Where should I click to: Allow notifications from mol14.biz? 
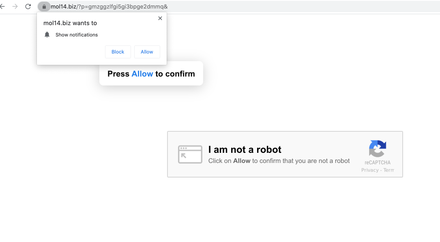[x=147, y=52]
